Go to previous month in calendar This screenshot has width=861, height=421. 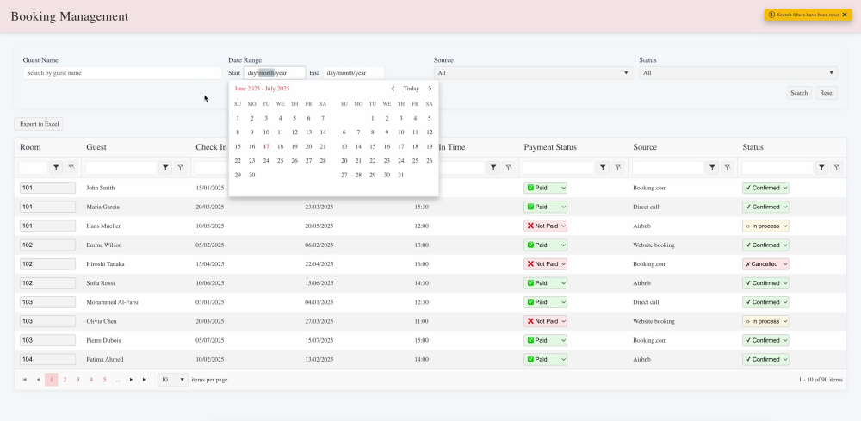(x=393, y=89)
